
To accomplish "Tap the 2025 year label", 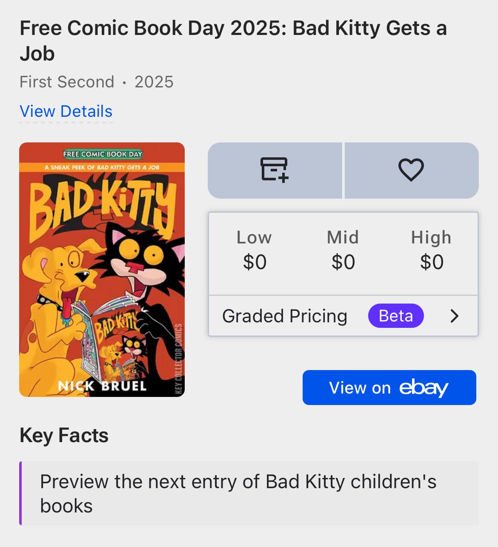I will (x=154, y=82).
